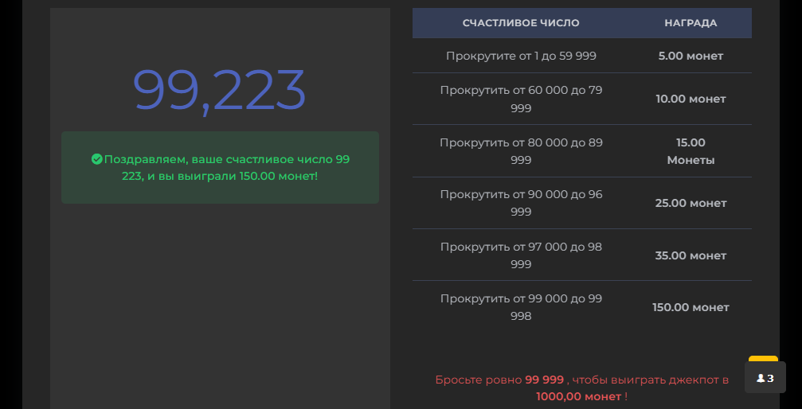Screen dimensions: 802x409
Task: Click the 97 000 до 98 999 row
Action: tap(582, 255)
